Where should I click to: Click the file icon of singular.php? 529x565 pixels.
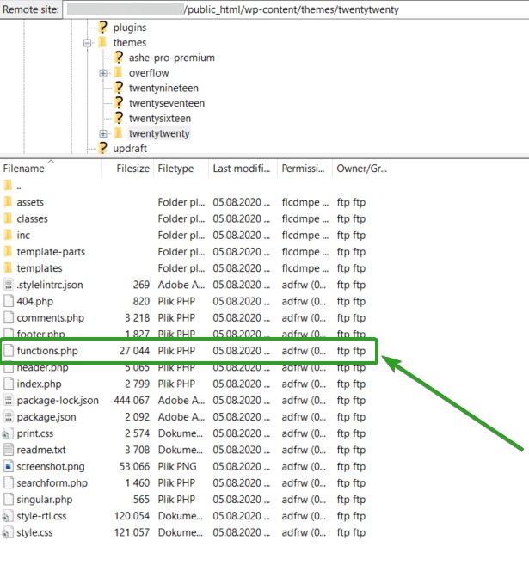(x=9, y=500)
